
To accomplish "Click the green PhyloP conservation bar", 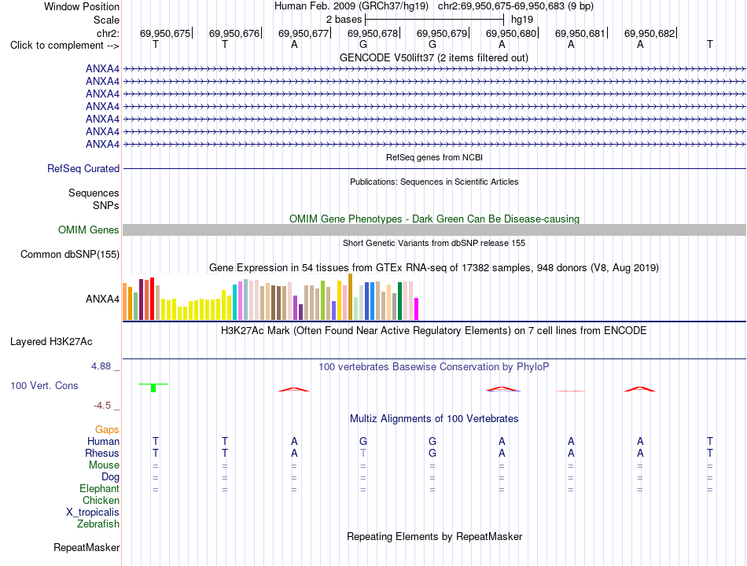I will 153,388.
